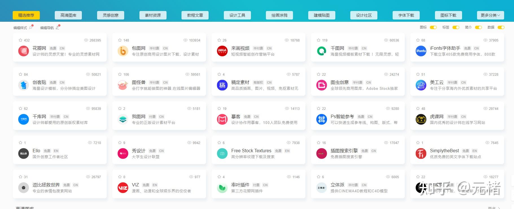
Task: Open the 插图搜索引擎 logo icon
Action: (321, 154)
